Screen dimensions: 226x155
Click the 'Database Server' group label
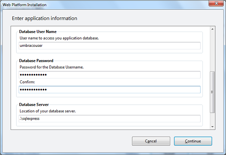pyautogui.click(x=34, y=105)
